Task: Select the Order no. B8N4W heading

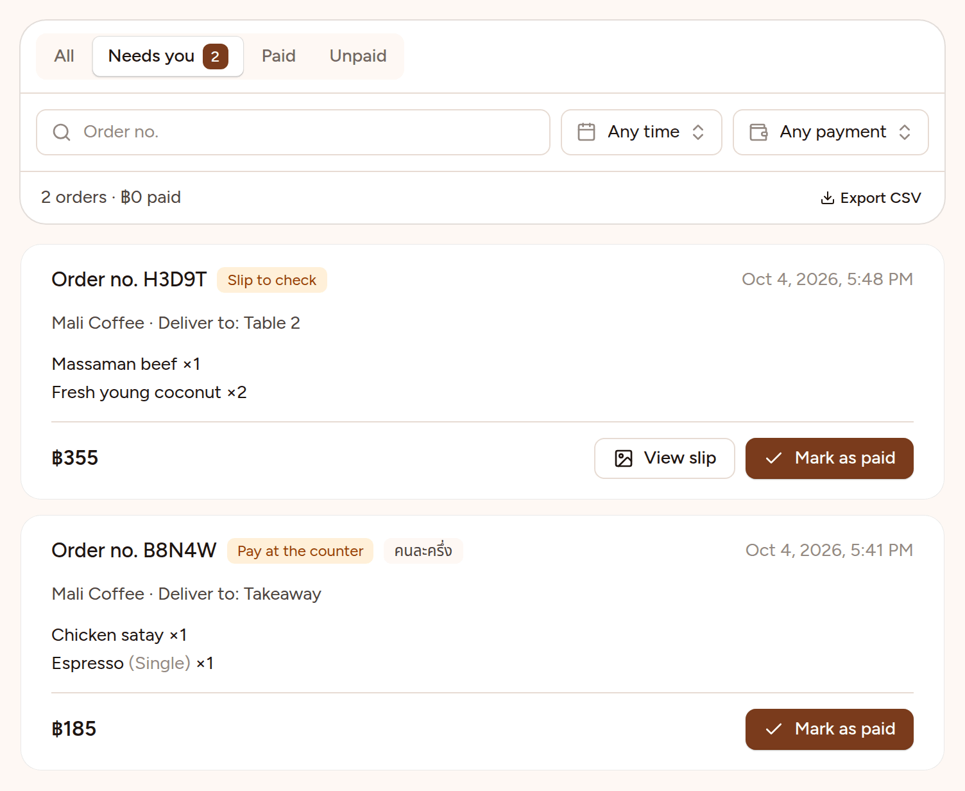Action: [134, 550]
